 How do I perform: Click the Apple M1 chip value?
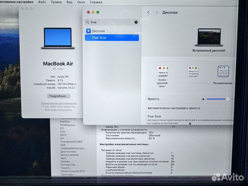tap(63, 76)
